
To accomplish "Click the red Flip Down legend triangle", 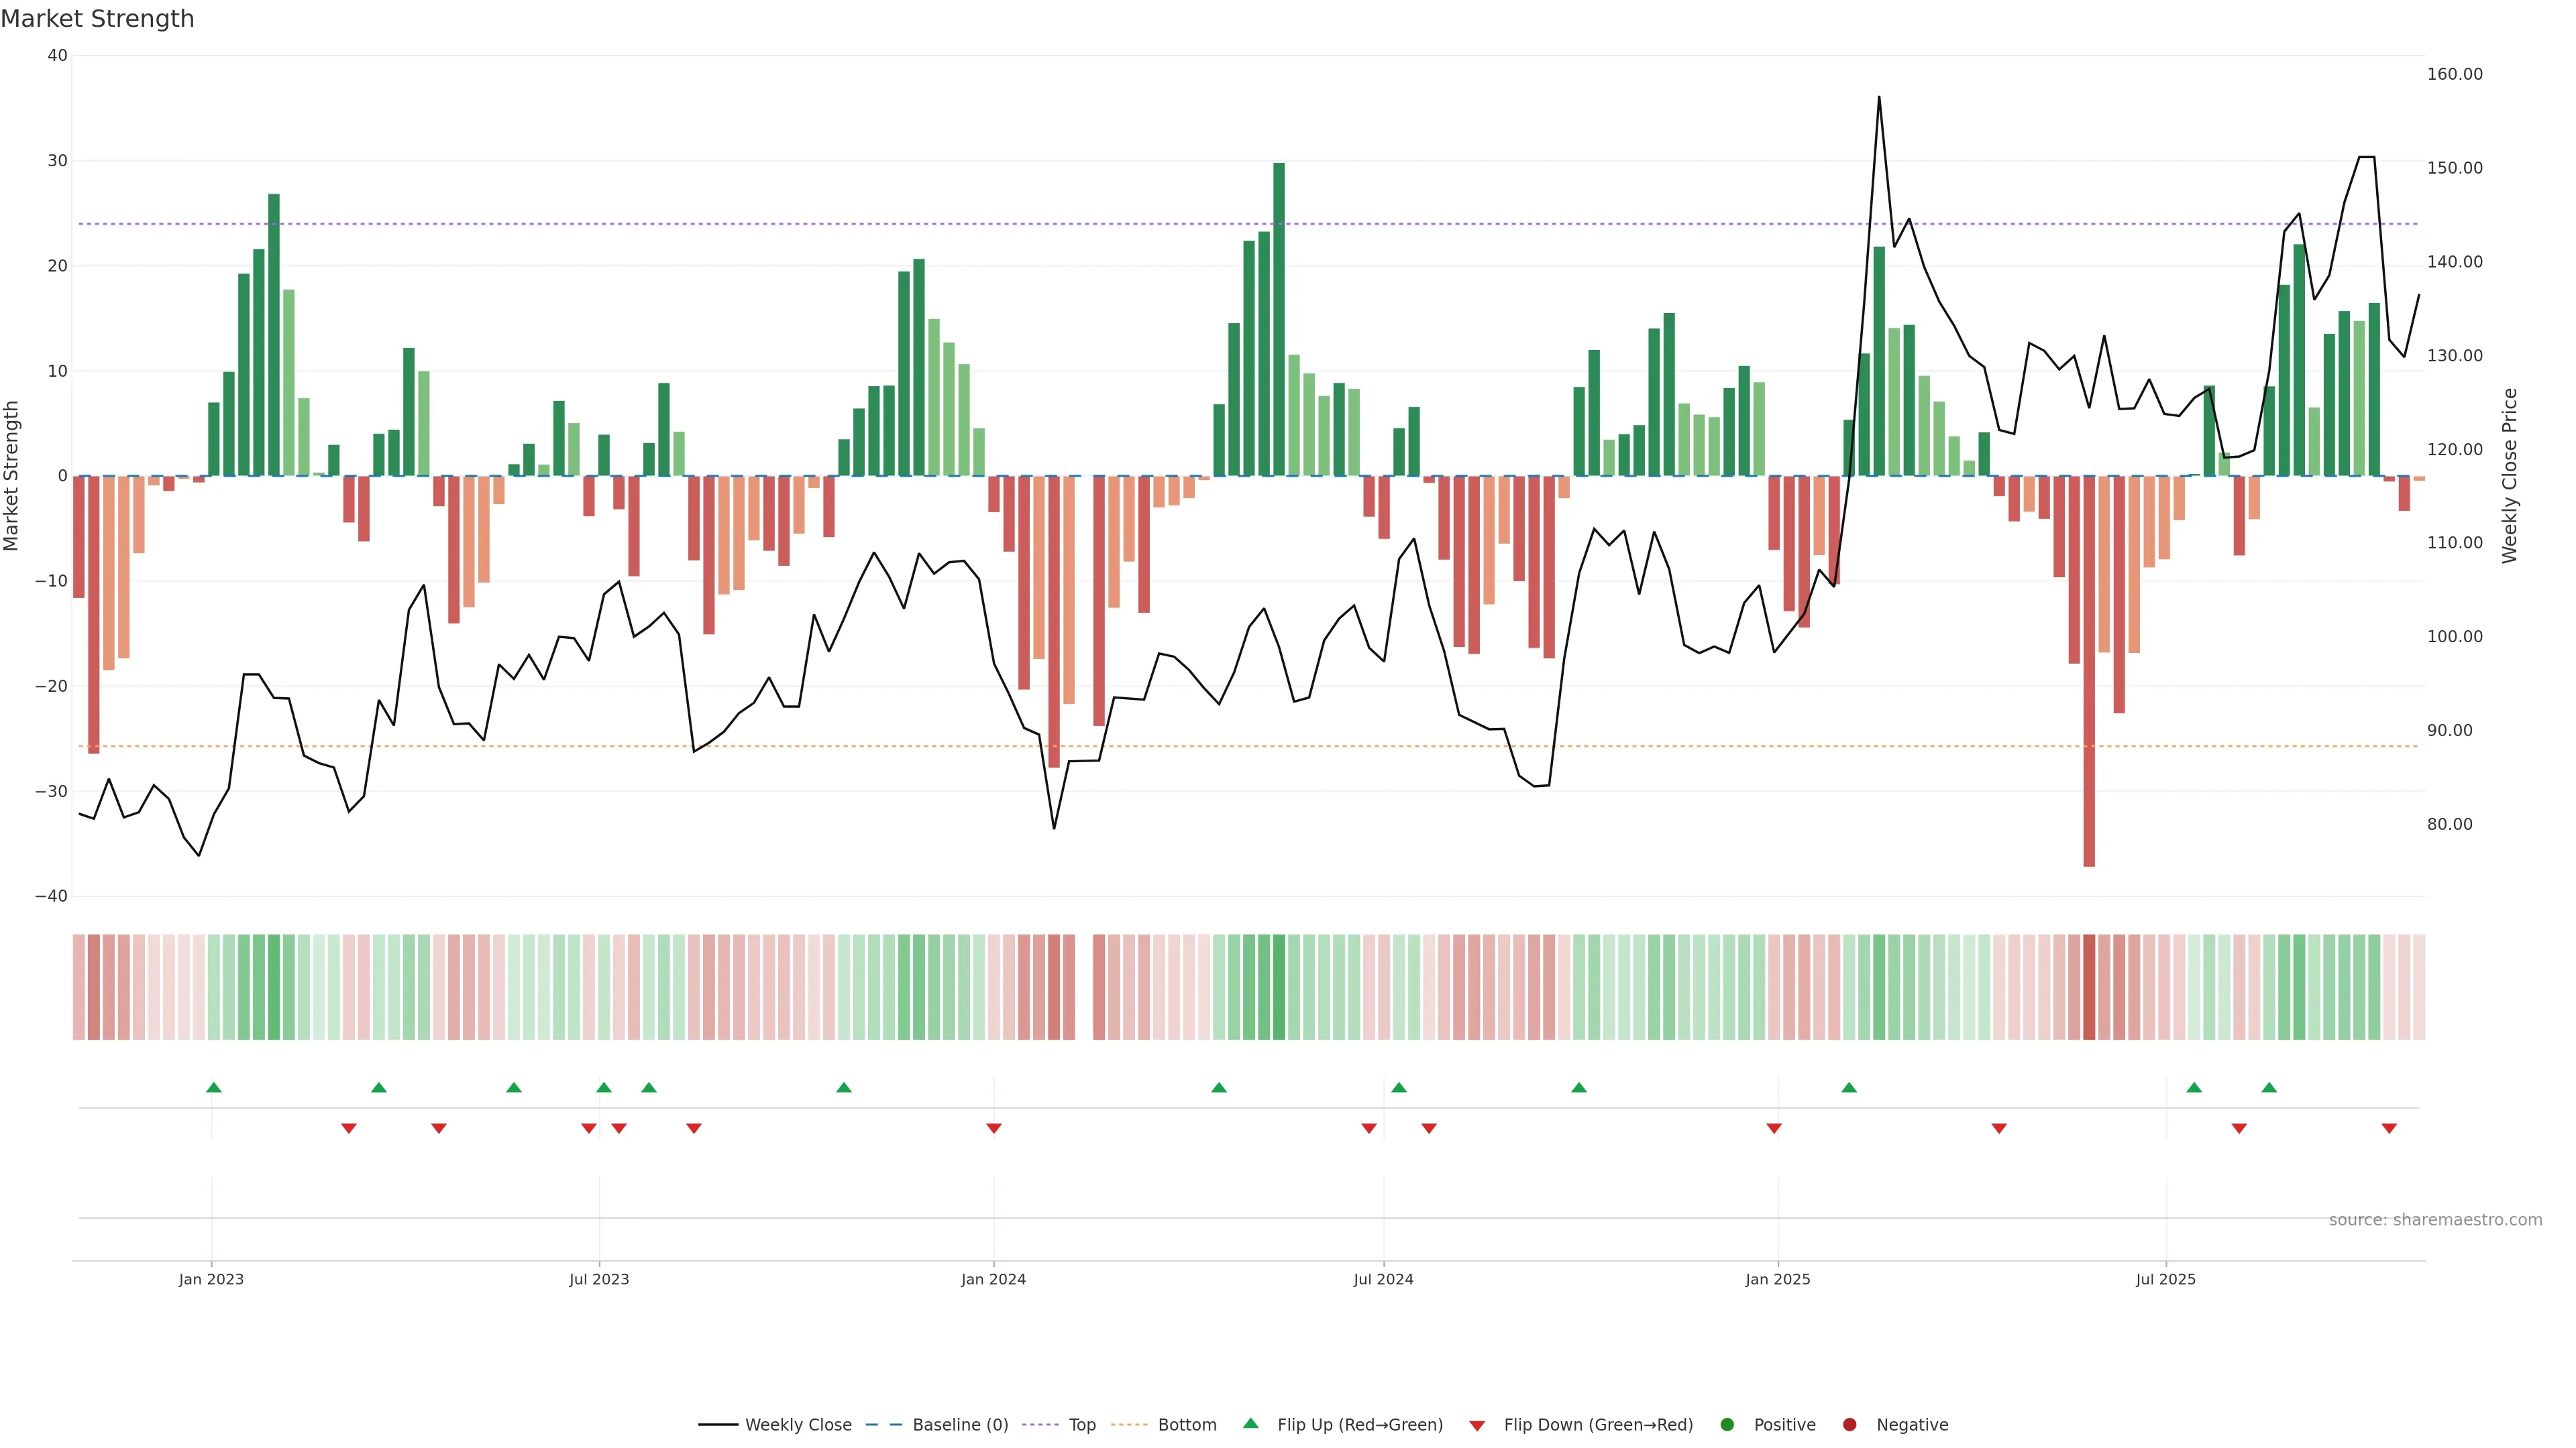I will point(1477,1426).
